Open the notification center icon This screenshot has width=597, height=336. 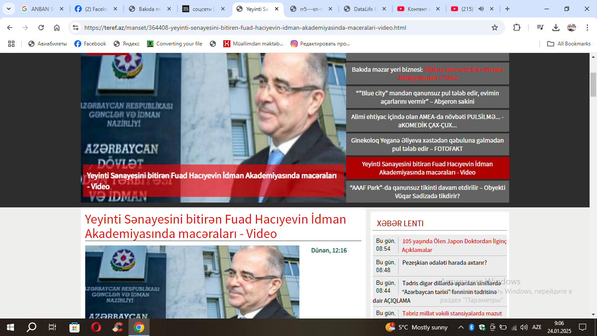click(583, 327)
